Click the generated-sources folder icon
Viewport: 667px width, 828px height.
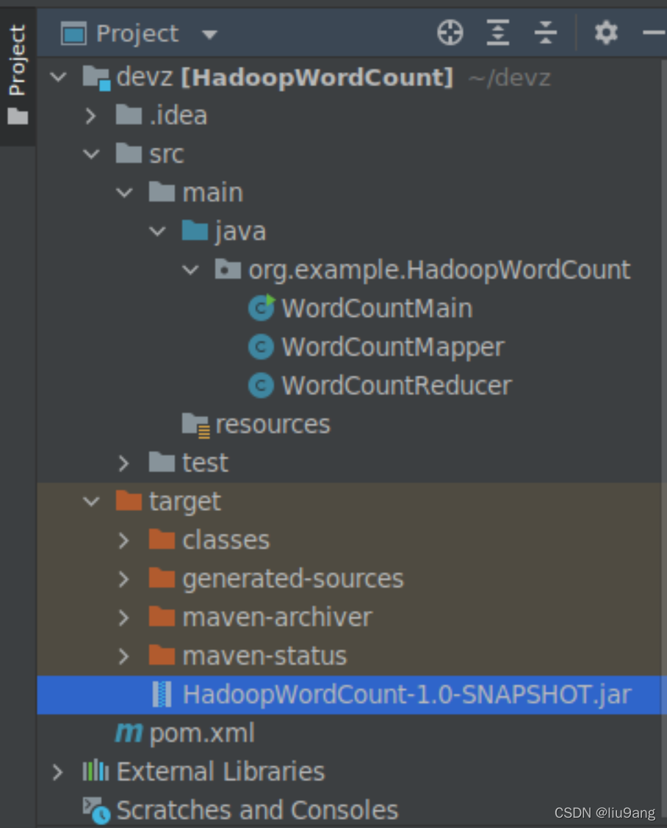pyautogui.click(x=162, y=578)
